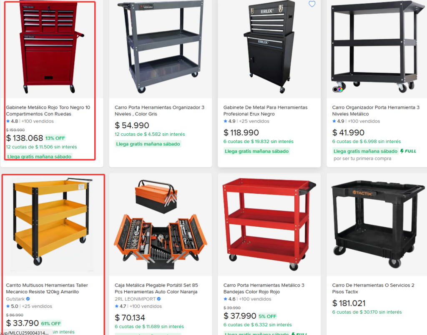This screenshot has height=335, width=427.
Task: Open Caja Metálica Plegable Set 85 Pcs title
Action: (156, 288)
